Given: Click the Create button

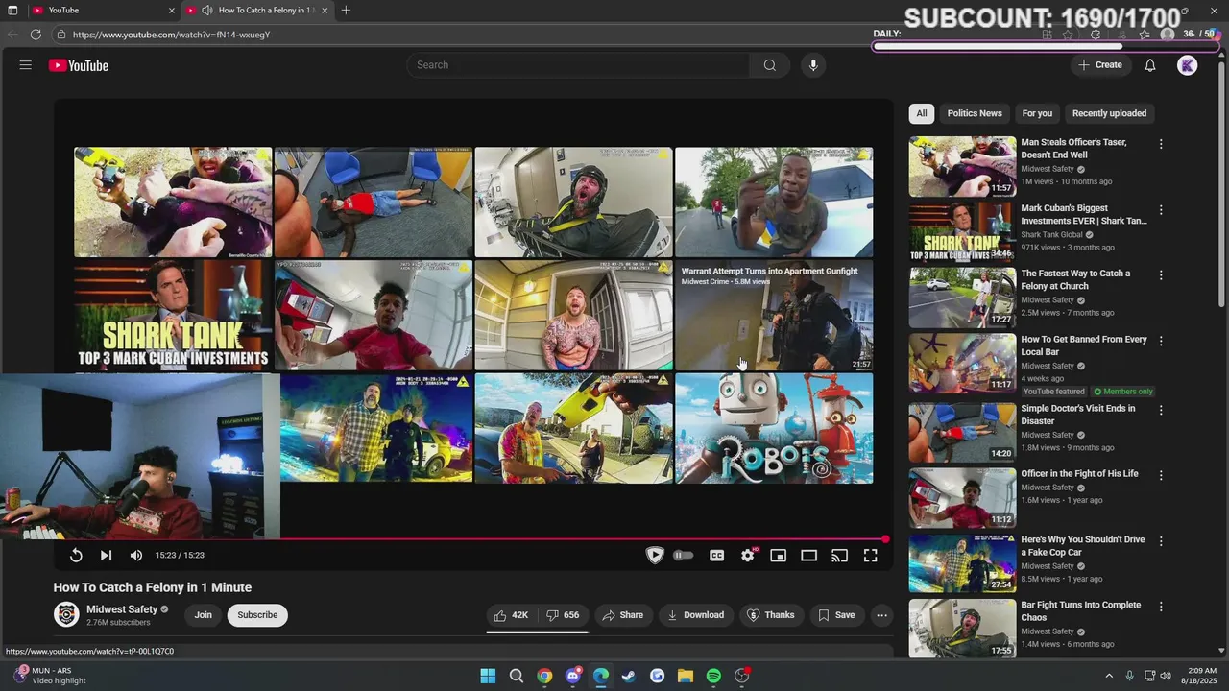Looking at the screenshot, I should pos(1099,65).
